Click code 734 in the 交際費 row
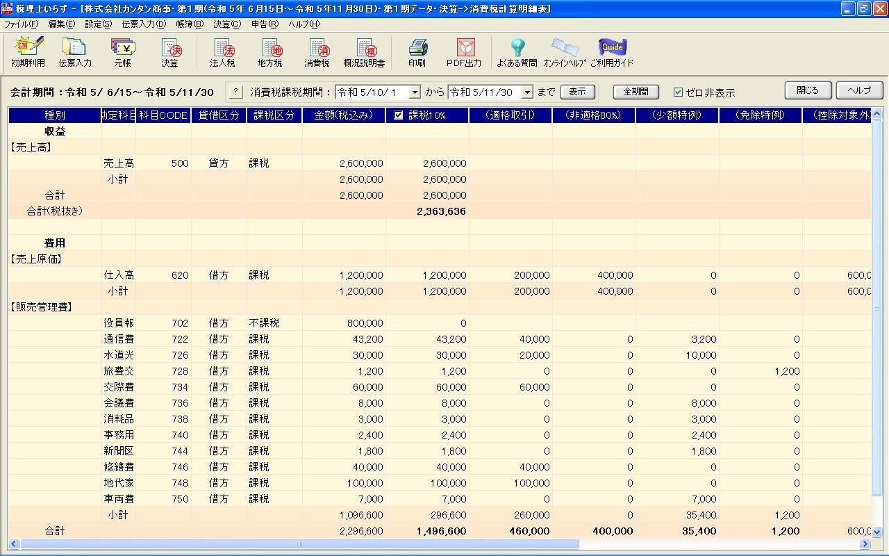889x556 pixels. click(179, 387)
